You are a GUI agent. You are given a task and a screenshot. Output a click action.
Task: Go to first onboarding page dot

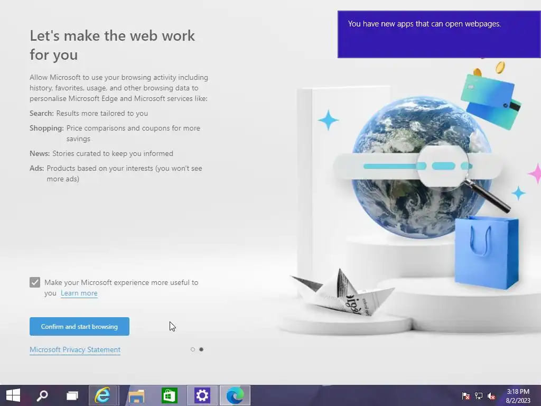pyautogui.click(x=193, y=349)
